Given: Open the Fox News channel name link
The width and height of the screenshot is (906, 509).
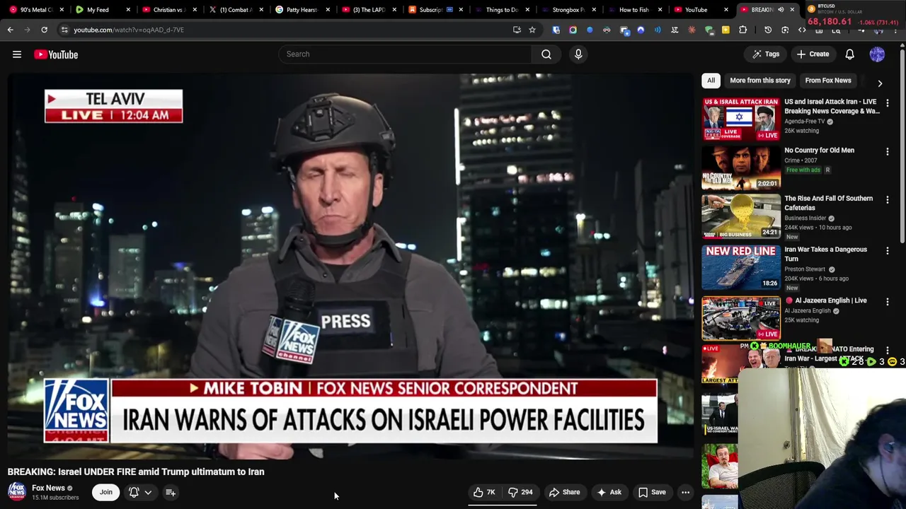Looking at the screenshot, I should click(x=48, y=488).
